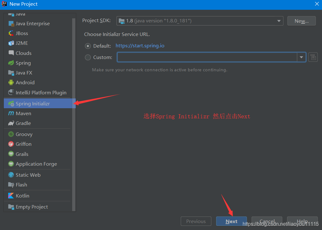
Task: Click the Flash label text
Action: pos(21,185)
